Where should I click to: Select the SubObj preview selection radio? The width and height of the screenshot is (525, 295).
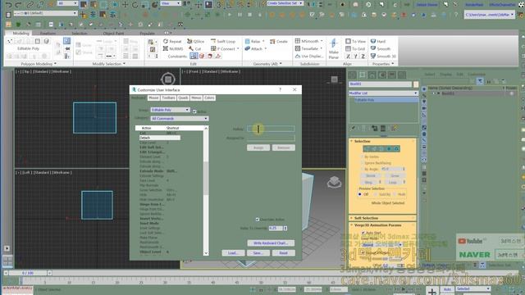click(x=376, y=194)
